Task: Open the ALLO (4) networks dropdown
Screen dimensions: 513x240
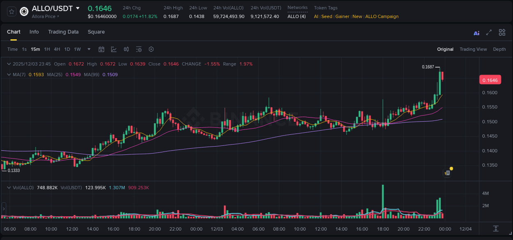Action: [296, 17]
